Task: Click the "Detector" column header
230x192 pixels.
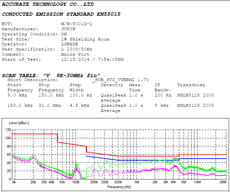Action: pos(112,85)
